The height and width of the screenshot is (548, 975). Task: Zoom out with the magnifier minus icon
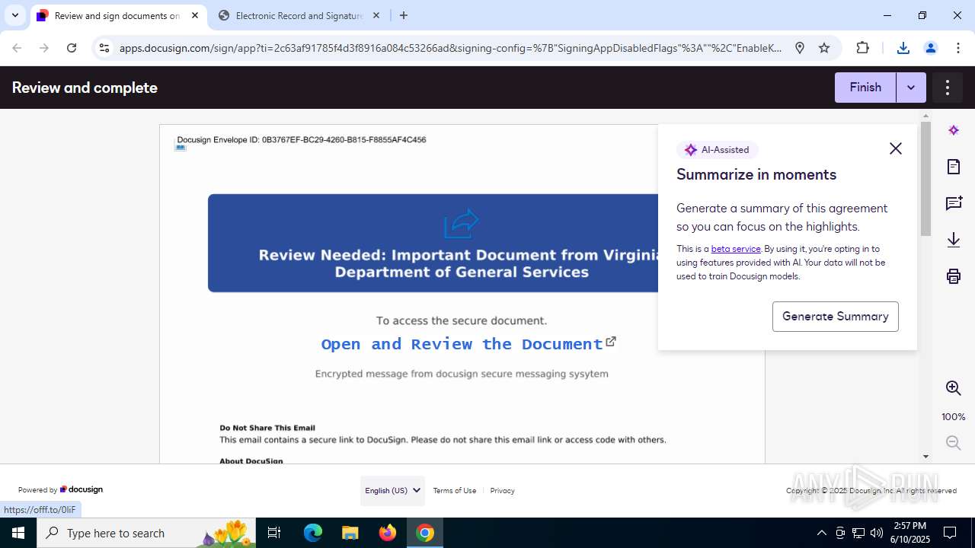(x=954, y=443)
